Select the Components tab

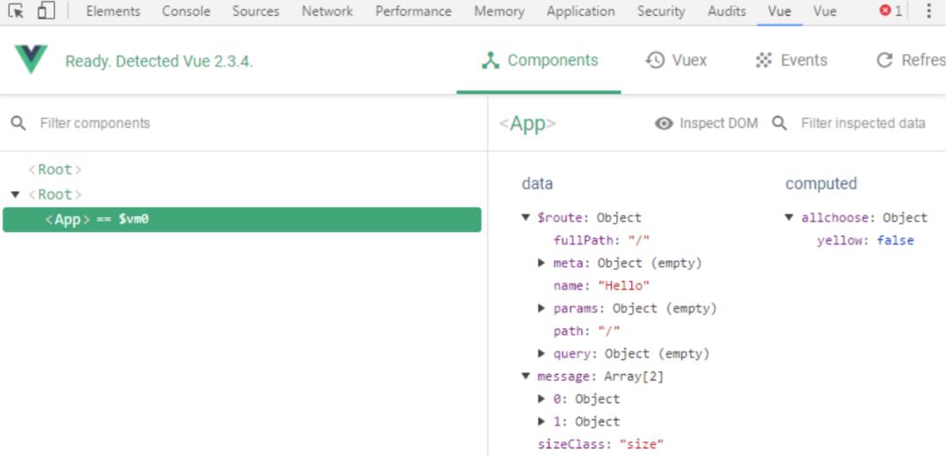pos(539,60)
